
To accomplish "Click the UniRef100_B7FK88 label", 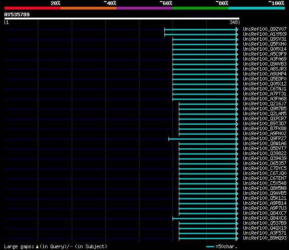I will click(x=265, y=129).
